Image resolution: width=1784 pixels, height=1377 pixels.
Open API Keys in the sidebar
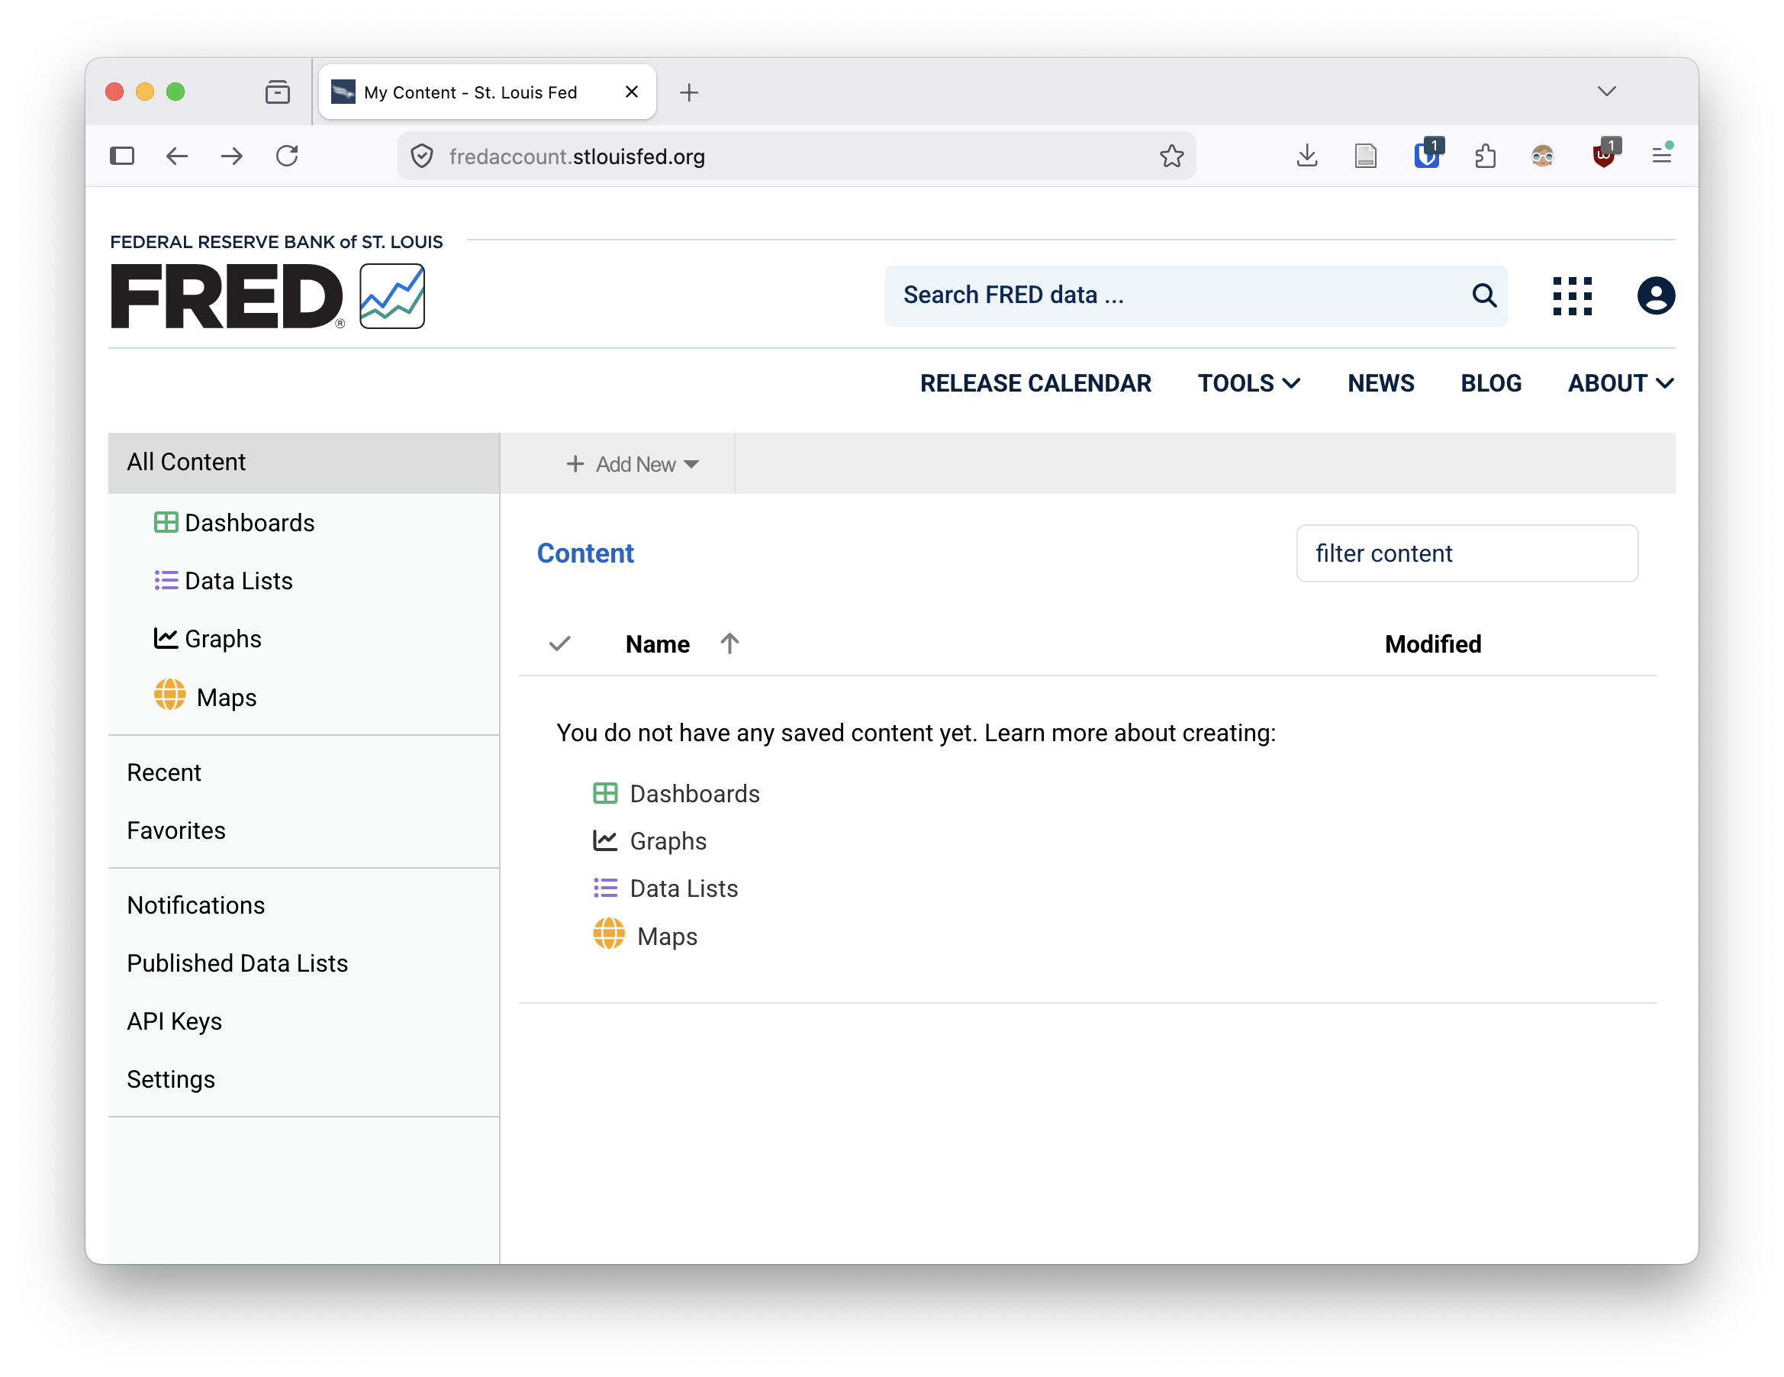pyautogui.click(x=175, y=1022)
